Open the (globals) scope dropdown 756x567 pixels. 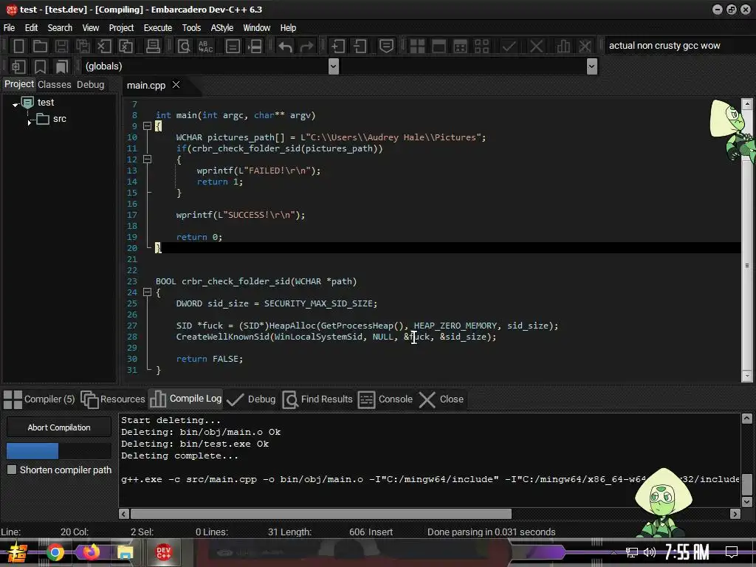coord(333,66)
